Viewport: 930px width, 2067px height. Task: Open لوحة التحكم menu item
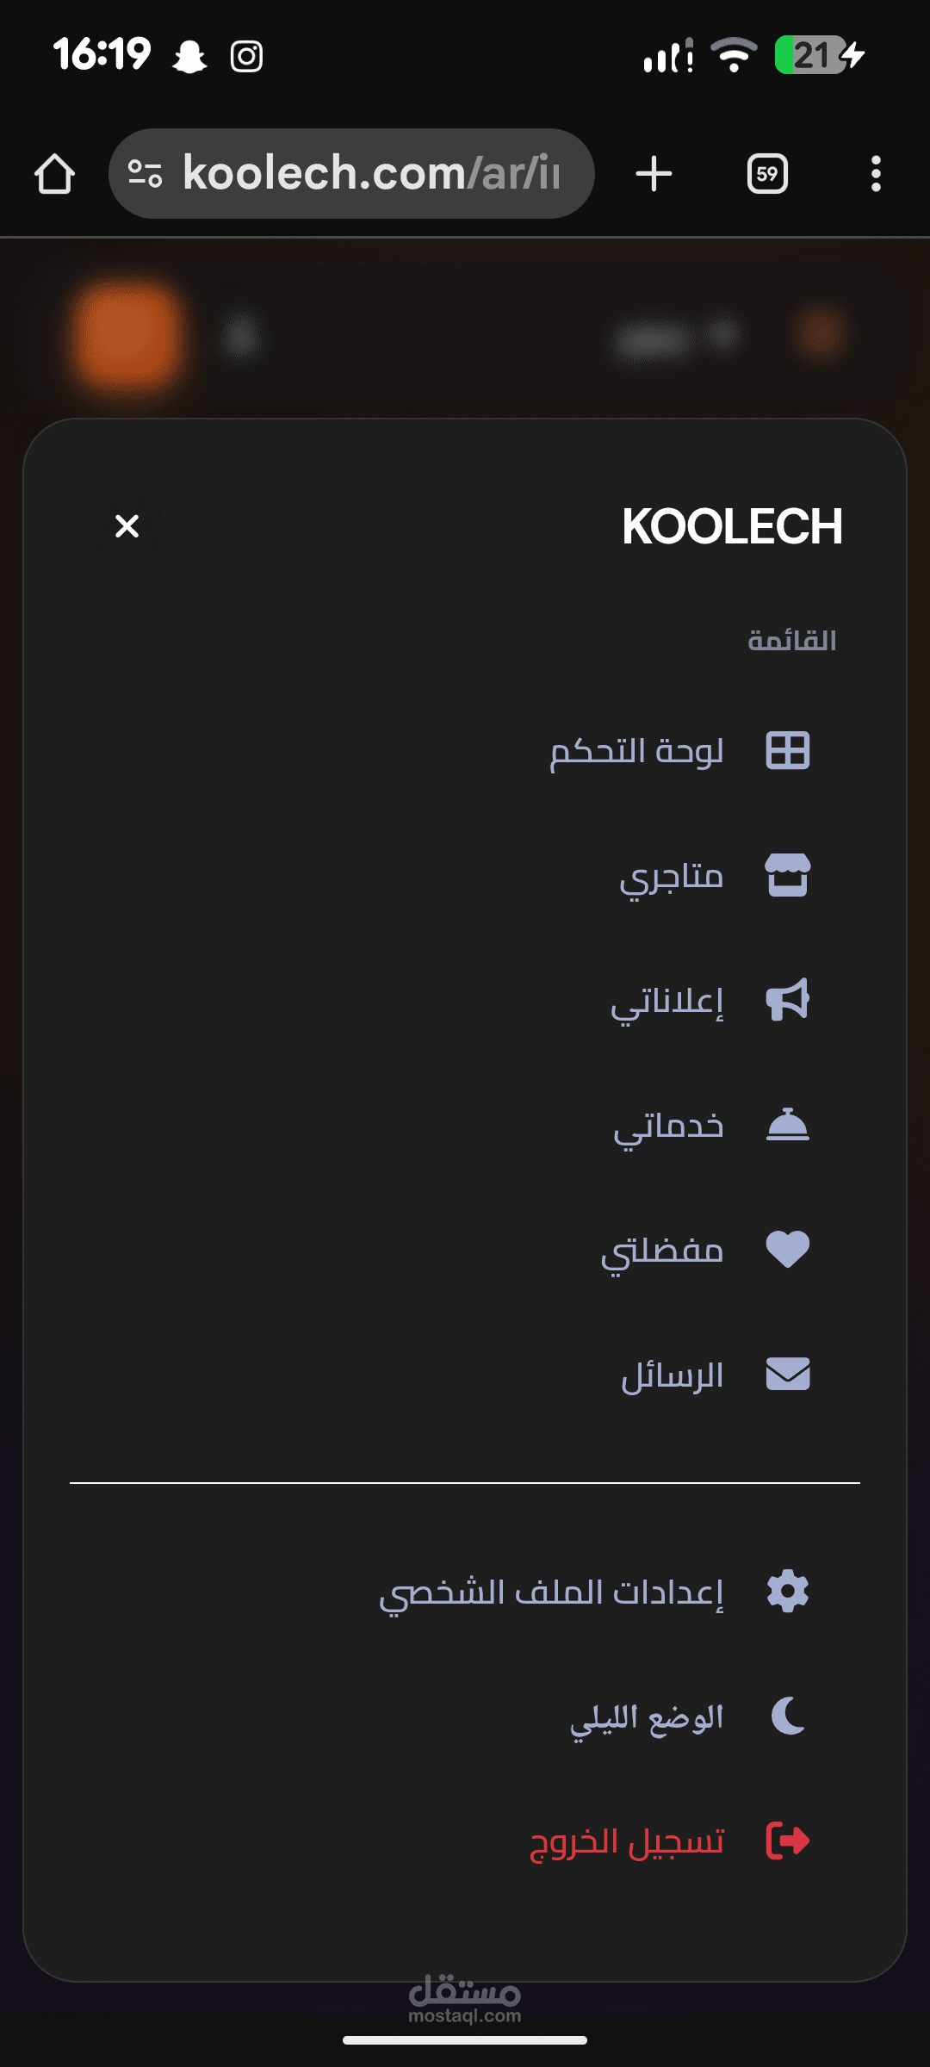pos(636,751)
